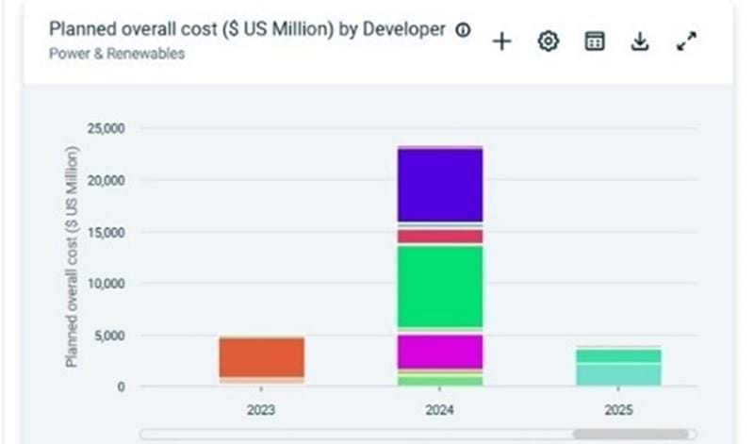Click the Power & Renewables subtitle
The width and height of the screenshot is (754, 444).
(x=117, y=54)
